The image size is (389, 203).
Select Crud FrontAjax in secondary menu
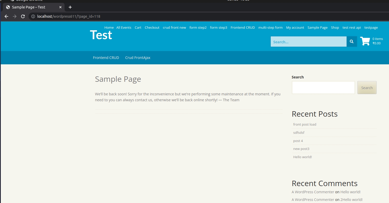tap(138, 58)
